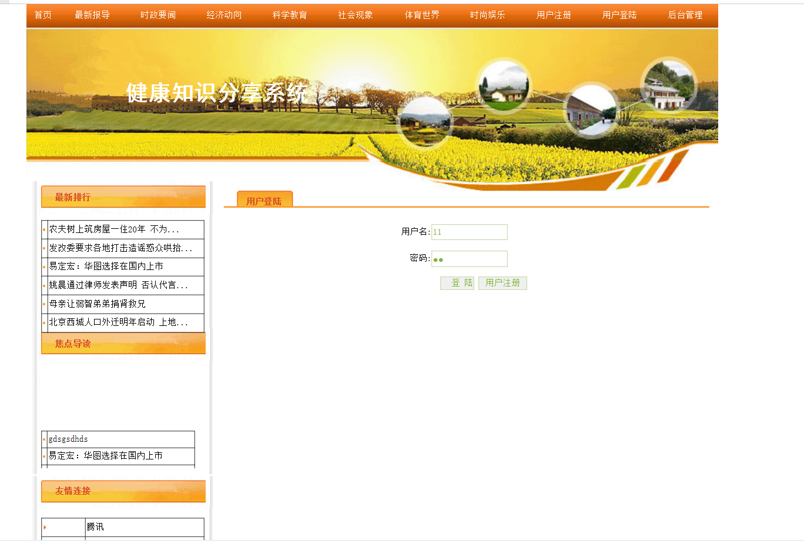The width and height of the screenshot is (804, 543).
Task: Open the 科学教育 category
Action: coord(290,15)
